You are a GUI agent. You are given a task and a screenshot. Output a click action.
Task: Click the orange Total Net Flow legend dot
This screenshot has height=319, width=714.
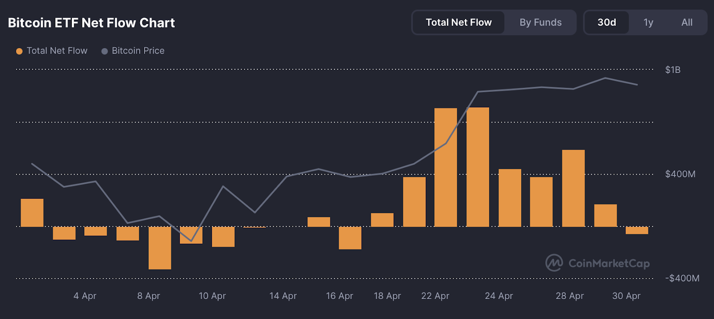pos(19,51)
